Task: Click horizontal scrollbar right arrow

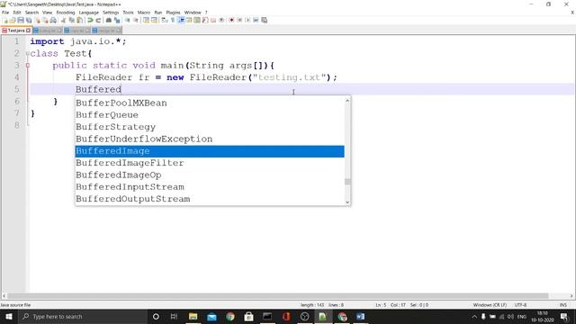Action: pyautogui.click(x=571, y=296)
